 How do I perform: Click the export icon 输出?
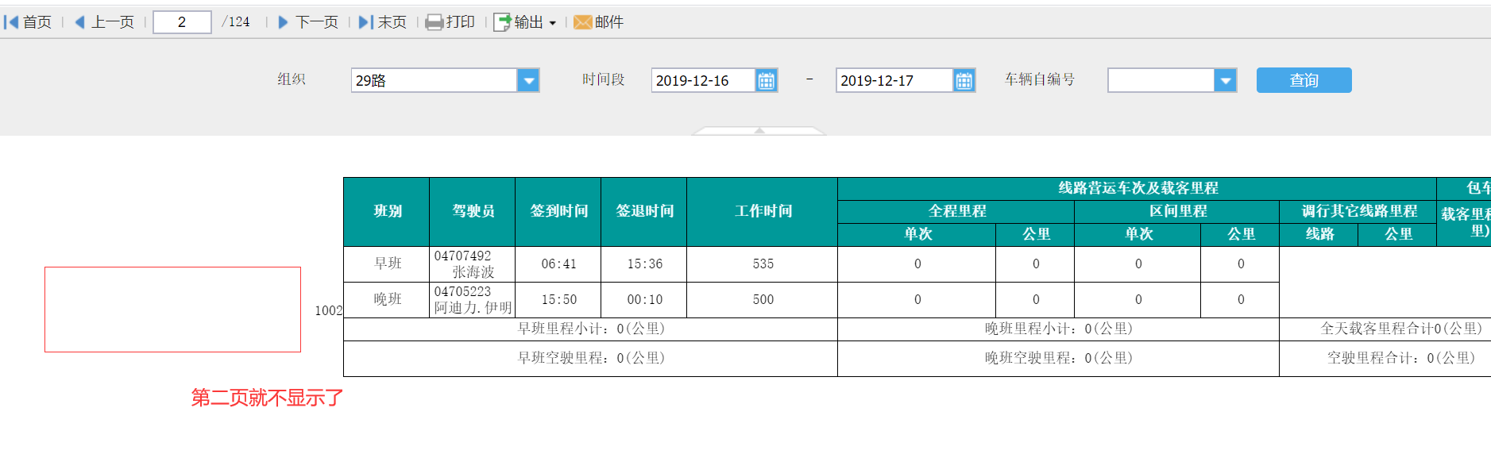click(502, 22)
